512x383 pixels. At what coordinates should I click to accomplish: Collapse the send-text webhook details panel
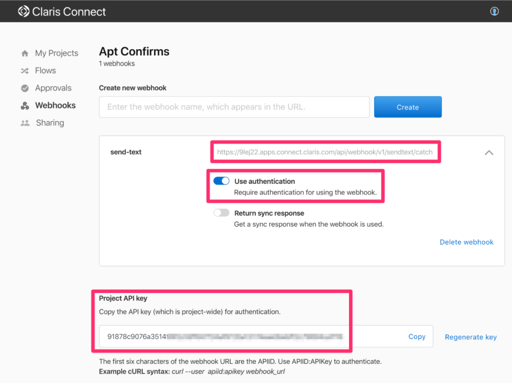pyautogui.click(x=489, y=152)
